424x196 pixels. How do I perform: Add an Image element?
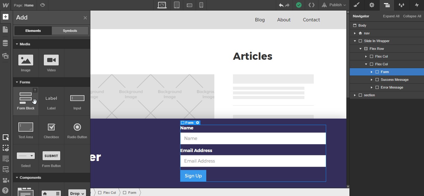click(x=26, y=63)
